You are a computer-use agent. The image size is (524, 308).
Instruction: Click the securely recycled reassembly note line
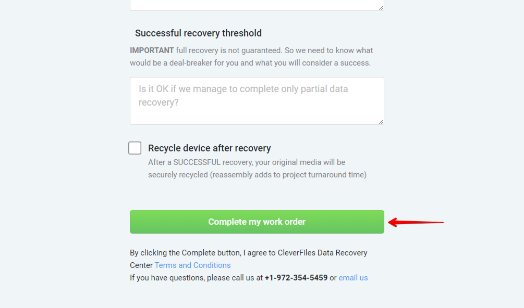(257, 175)
